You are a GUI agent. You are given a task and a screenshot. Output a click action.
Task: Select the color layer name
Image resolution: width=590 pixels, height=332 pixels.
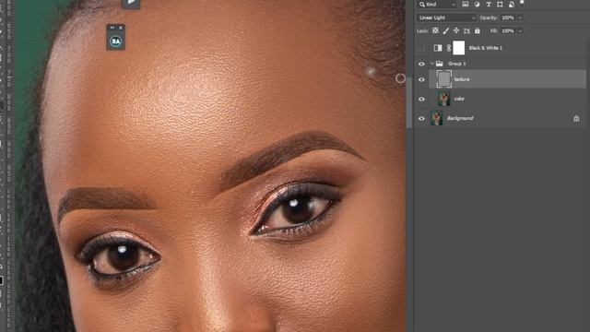pyautogui.click(x=459, y=99)
